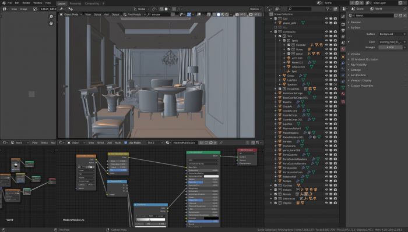This screenshot has width=408, height=232.
Task: Open the Modifier properties wrench tab
Action: tap(343, 63)
